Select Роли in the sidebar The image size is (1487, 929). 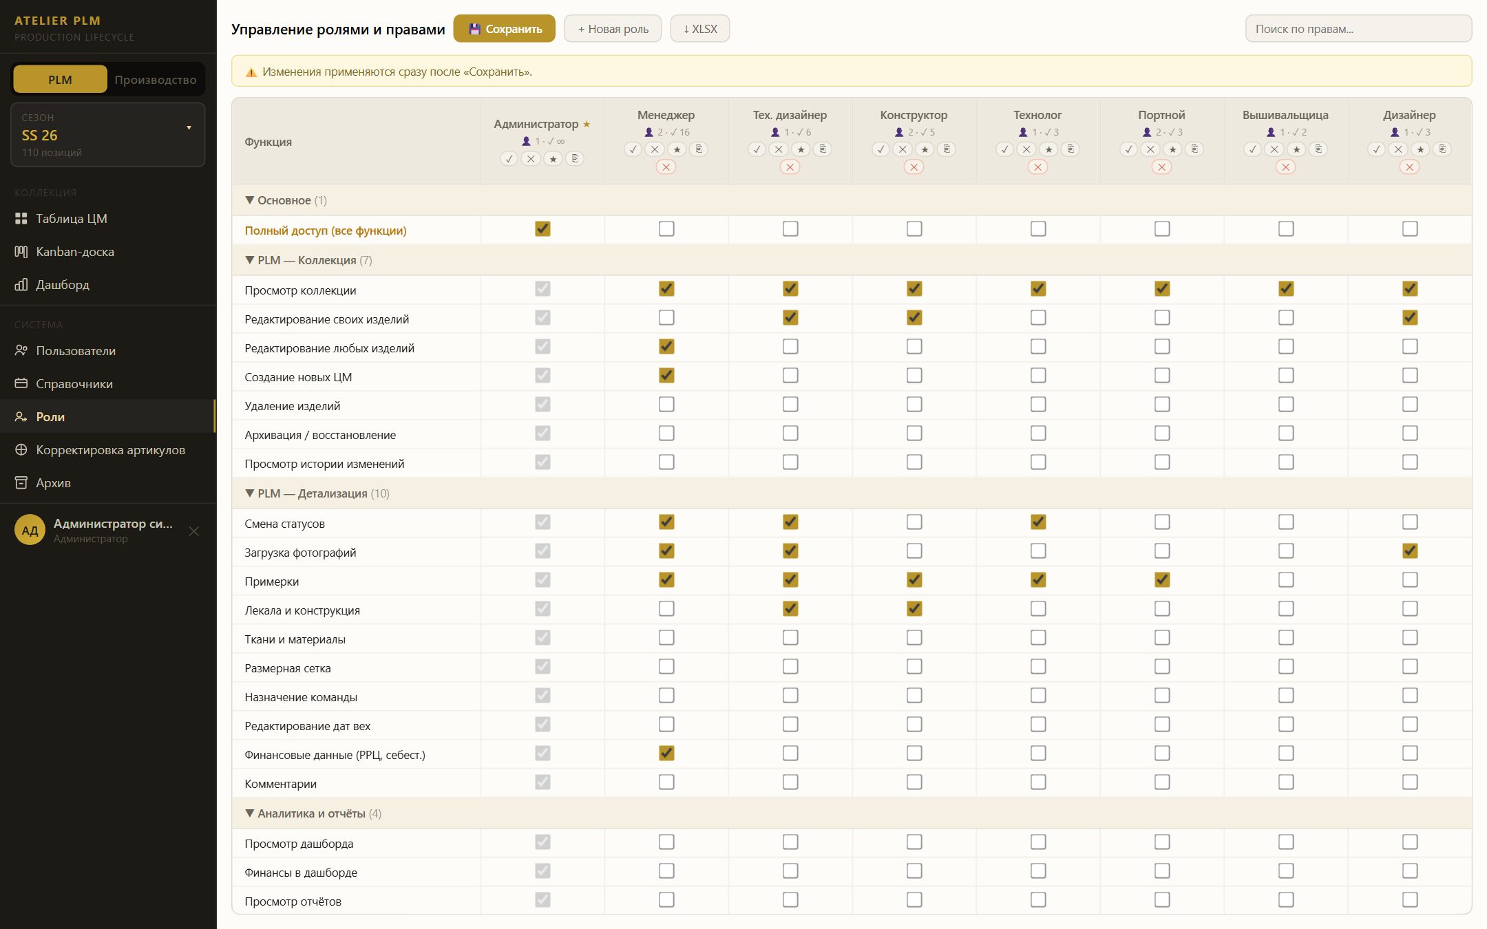pos(108,416)
